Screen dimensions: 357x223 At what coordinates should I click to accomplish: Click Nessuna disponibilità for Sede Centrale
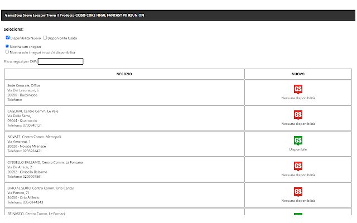pyautogui.click(x=298, y=98)
